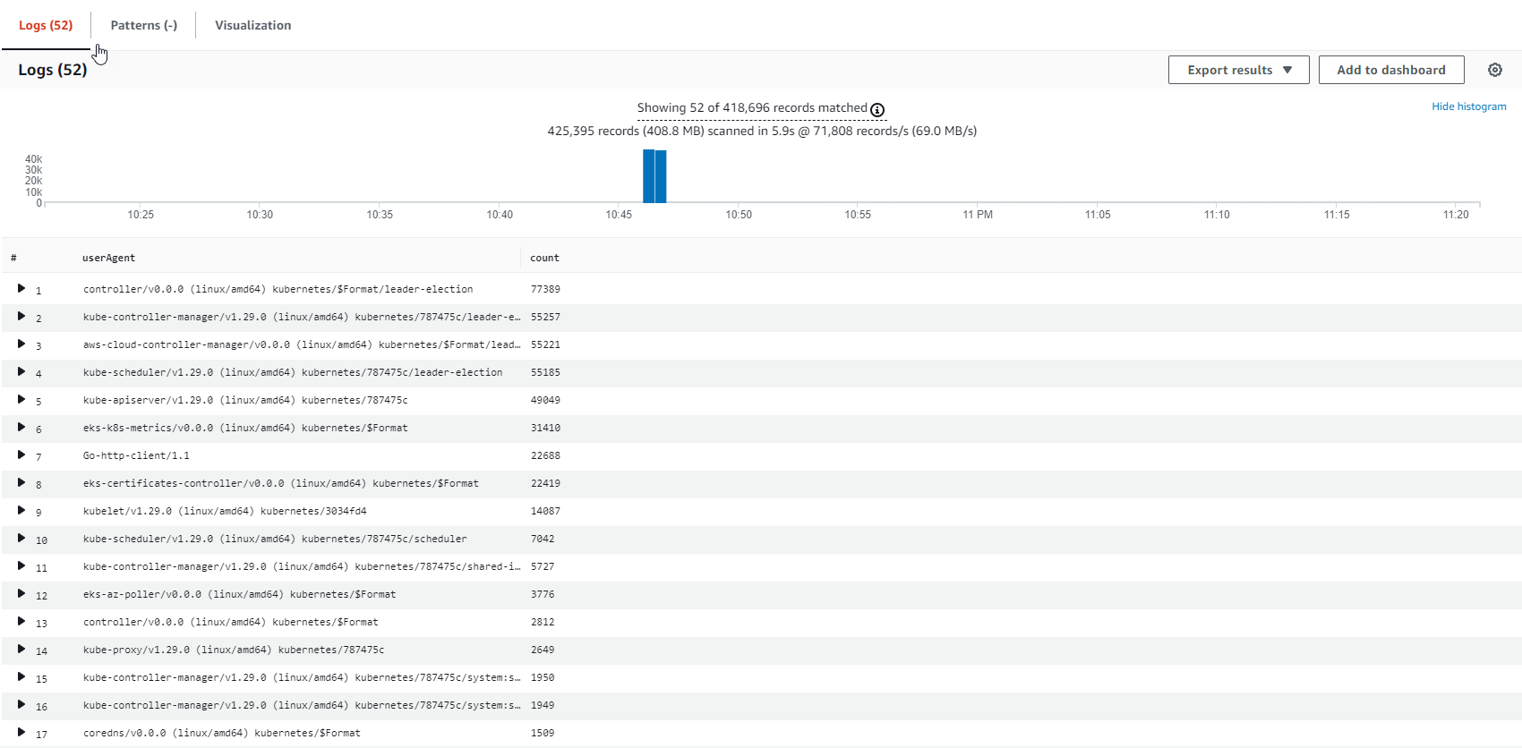This screenshot has height=748, width=1522.
Task: Click the count value 7042
Action: pos(543,539)
